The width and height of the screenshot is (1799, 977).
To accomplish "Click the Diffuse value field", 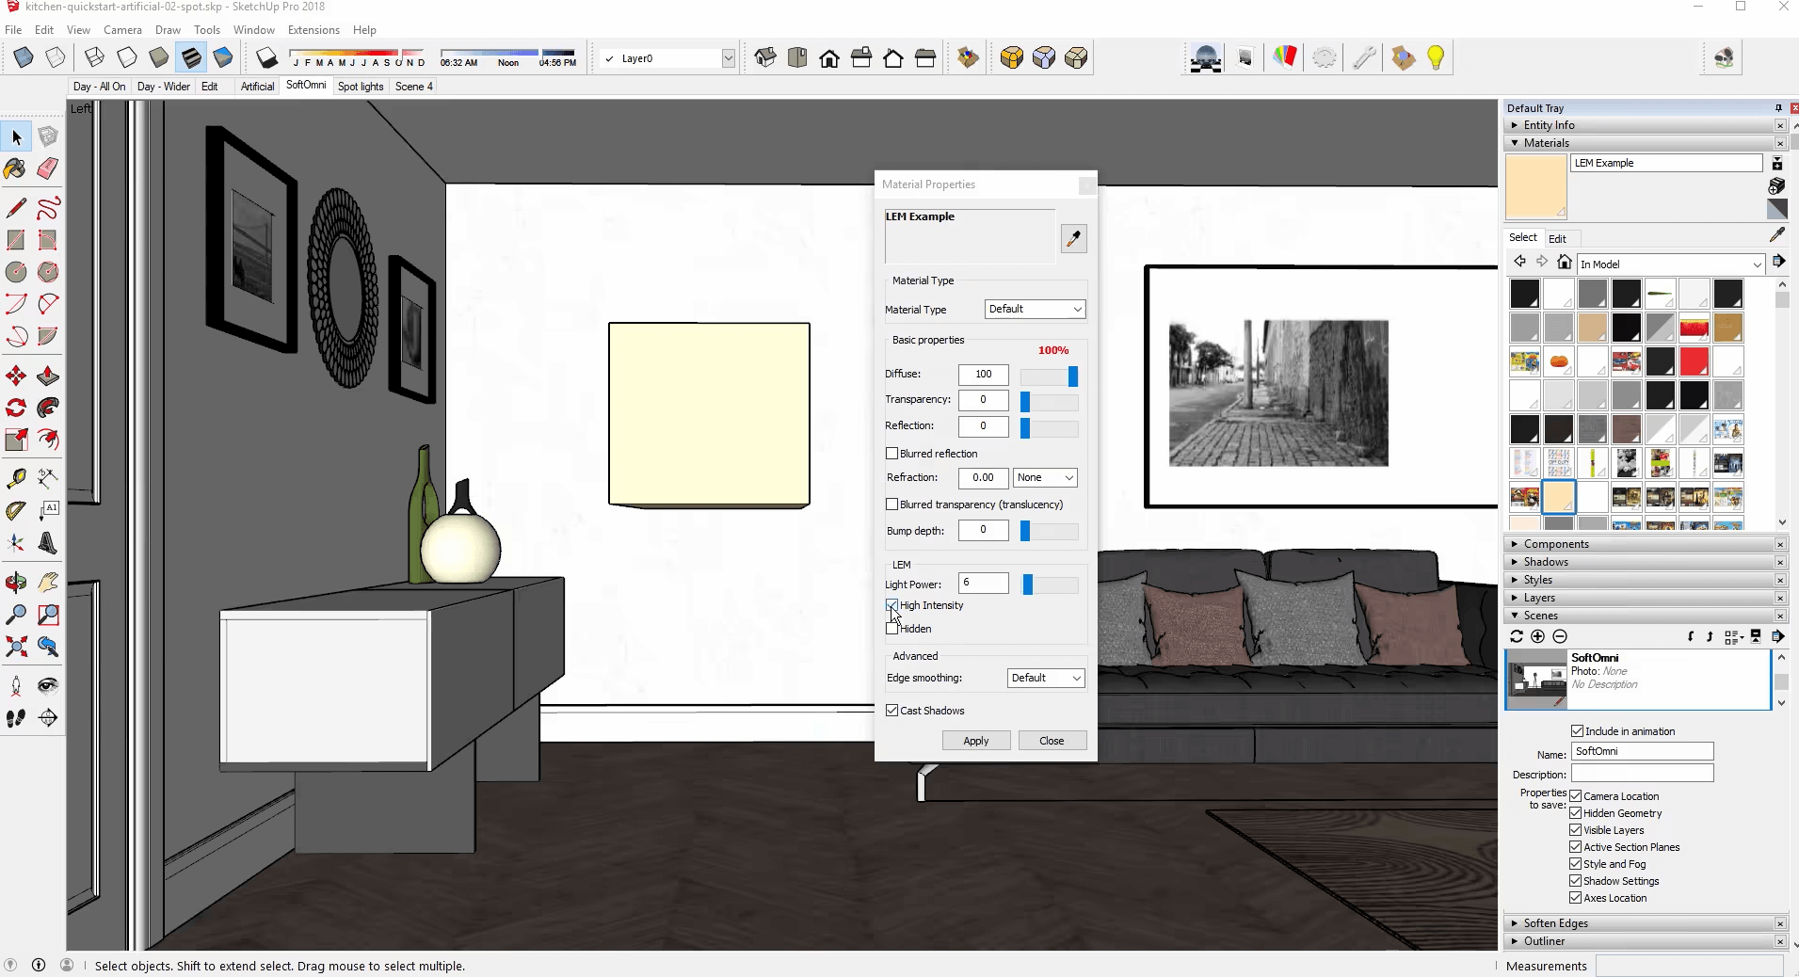I will pyautogui.click(x=983, y=375).
